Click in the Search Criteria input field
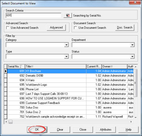This screenshot has height=136, width=142. point(33,15)
